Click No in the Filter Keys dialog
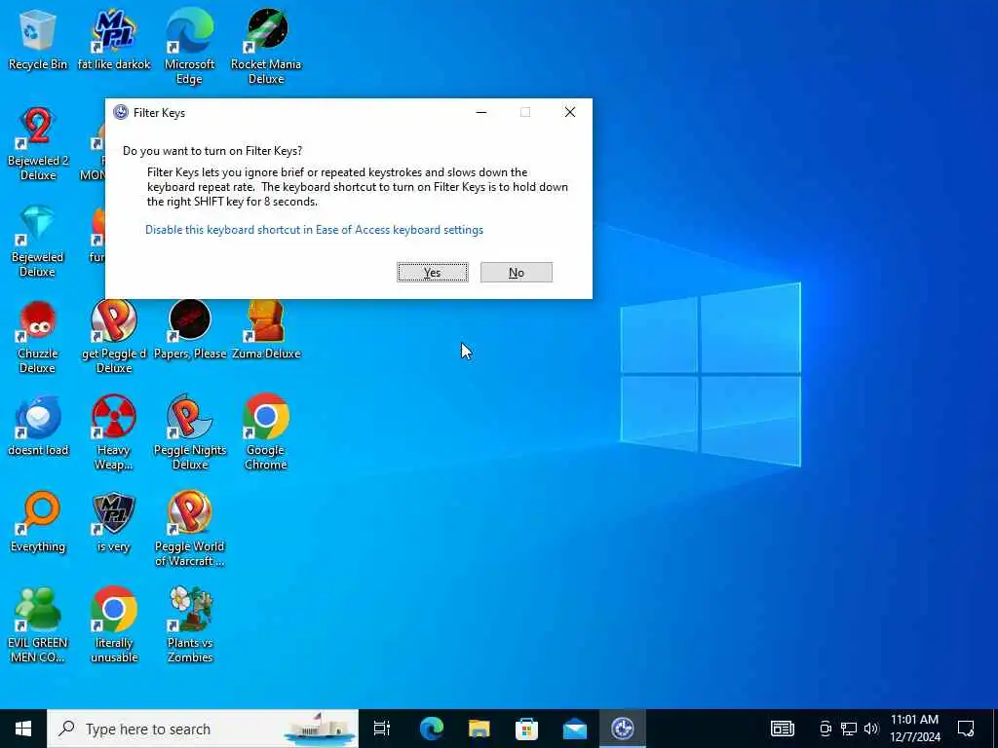The image size is (998, 748). tap(517, 273)
